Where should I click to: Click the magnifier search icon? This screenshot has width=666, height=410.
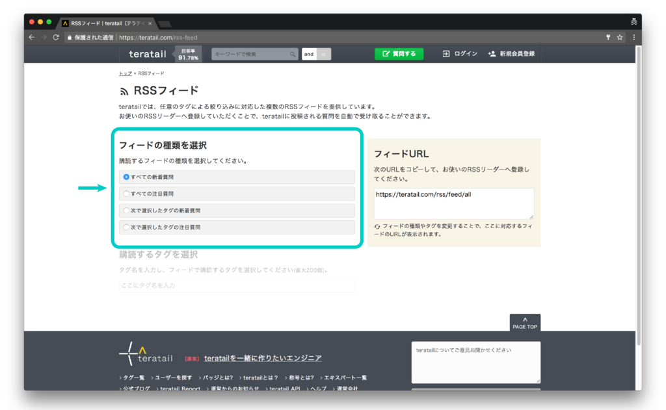[293, 54]
